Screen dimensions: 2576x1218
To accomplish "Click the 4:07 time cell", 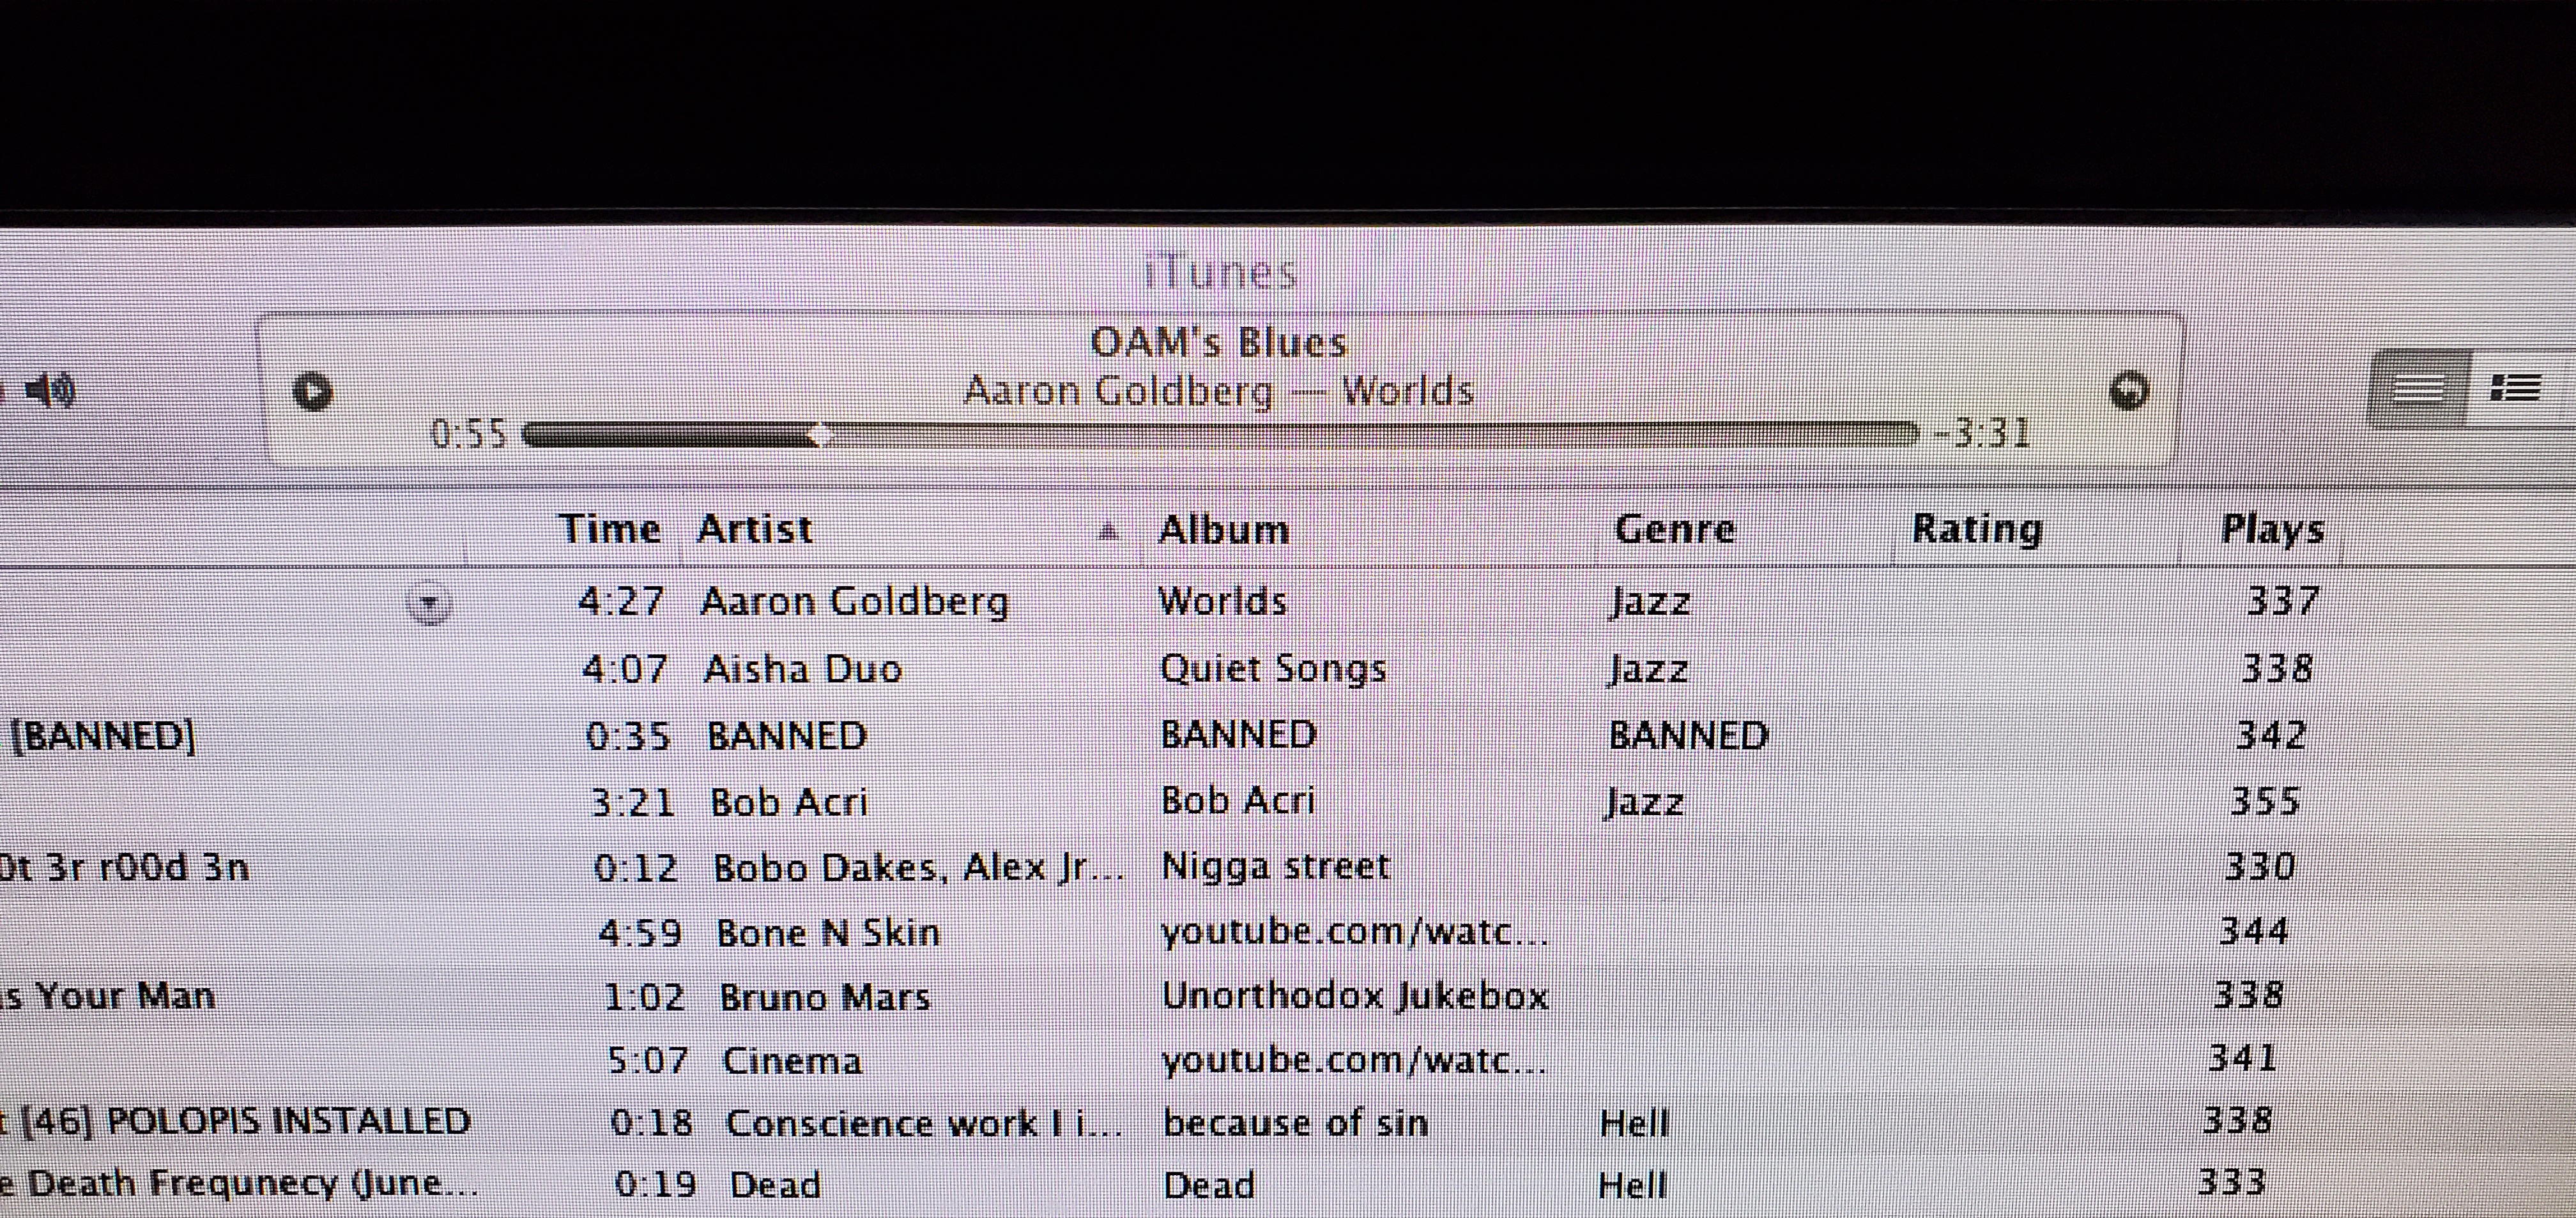I will [x=625, y=668].
